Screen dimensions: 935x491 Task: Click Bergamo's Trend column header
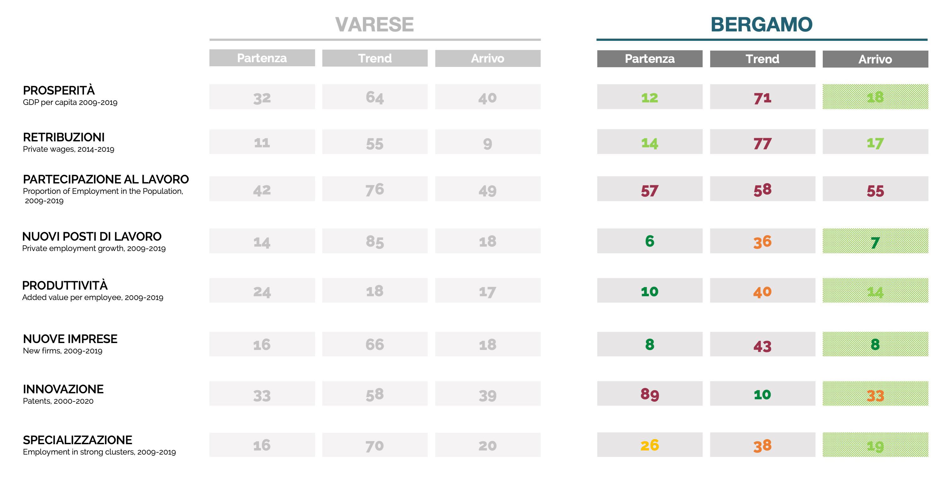tap(762, 59)
